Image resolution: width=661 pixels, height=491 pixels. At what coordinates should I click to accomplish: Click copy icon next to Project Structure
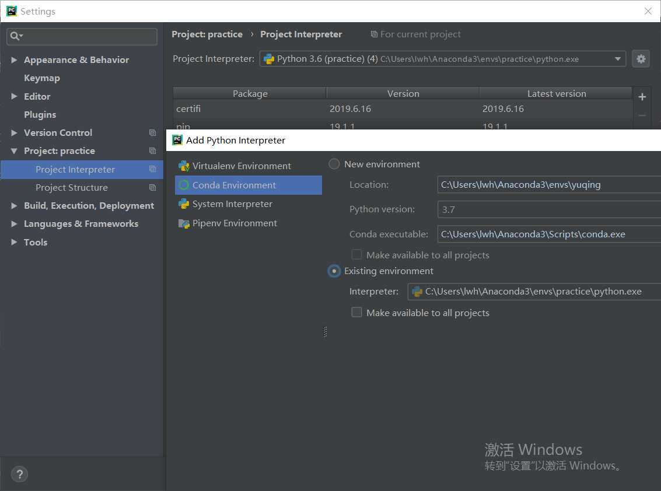(x=153, y=188)
